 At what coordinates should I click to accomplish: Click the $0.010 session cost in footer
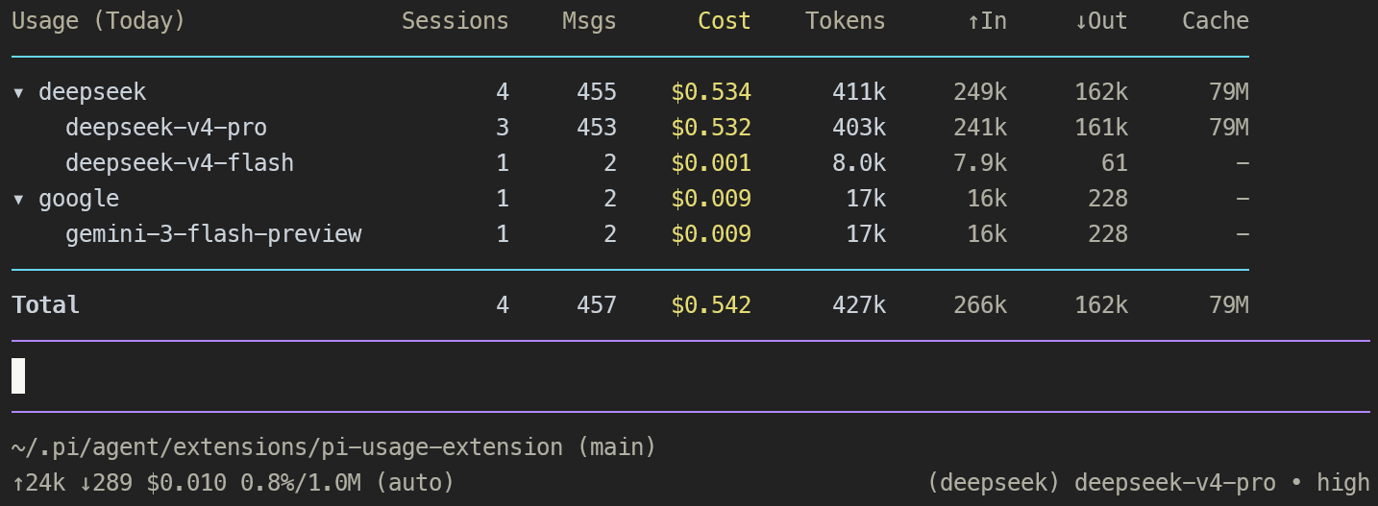point(186,483)
